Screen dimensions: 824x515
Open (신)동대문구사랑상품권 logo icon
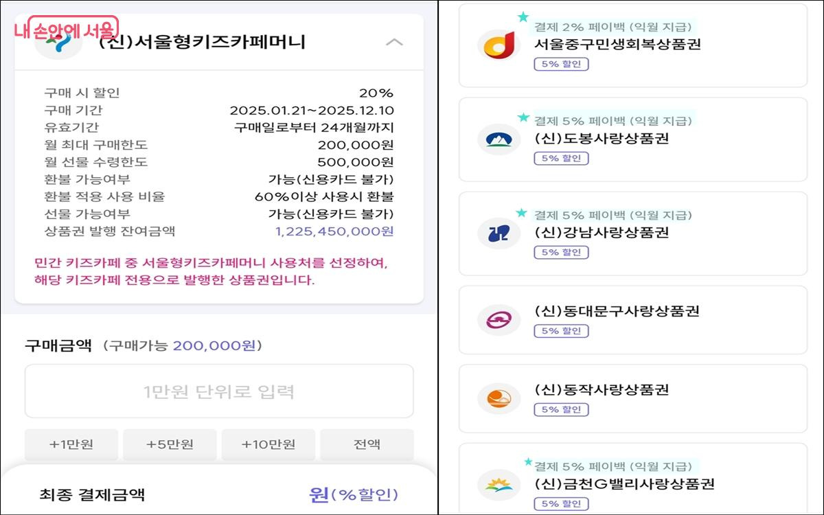(x=499, y=319)
